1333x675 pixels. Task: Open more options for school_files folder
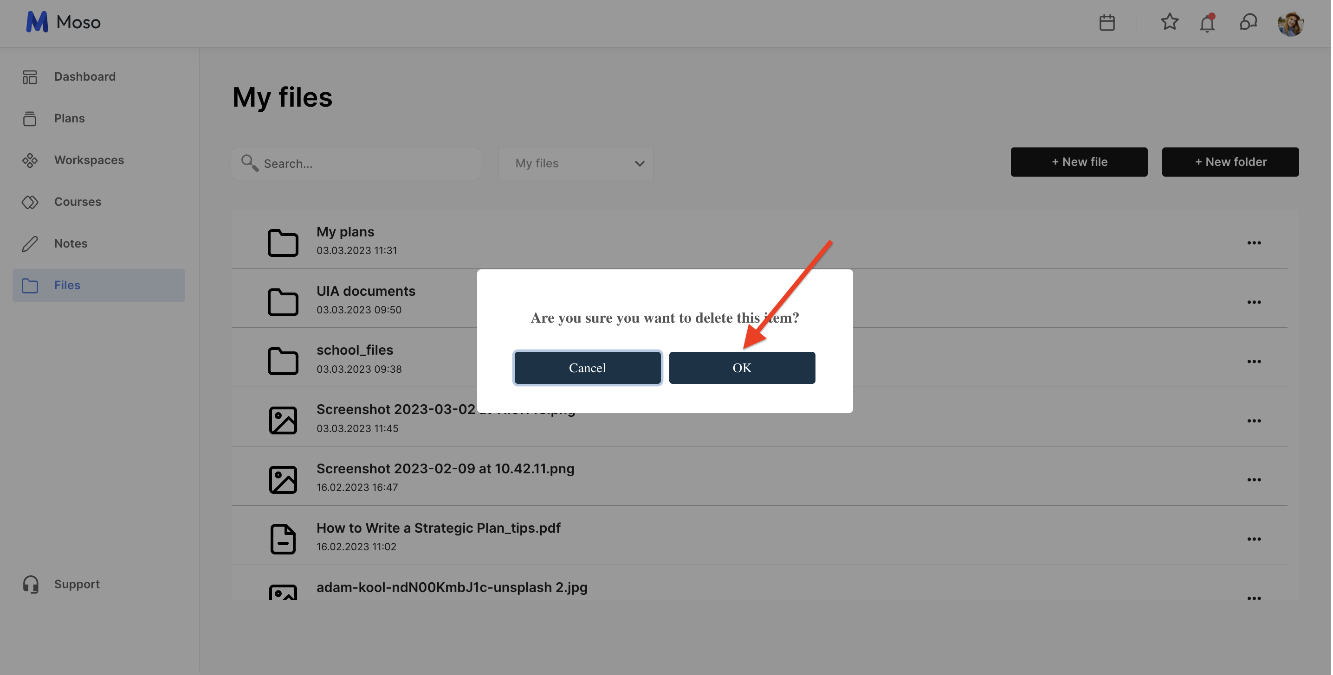pyautogui.click(x=1253, y=361)
